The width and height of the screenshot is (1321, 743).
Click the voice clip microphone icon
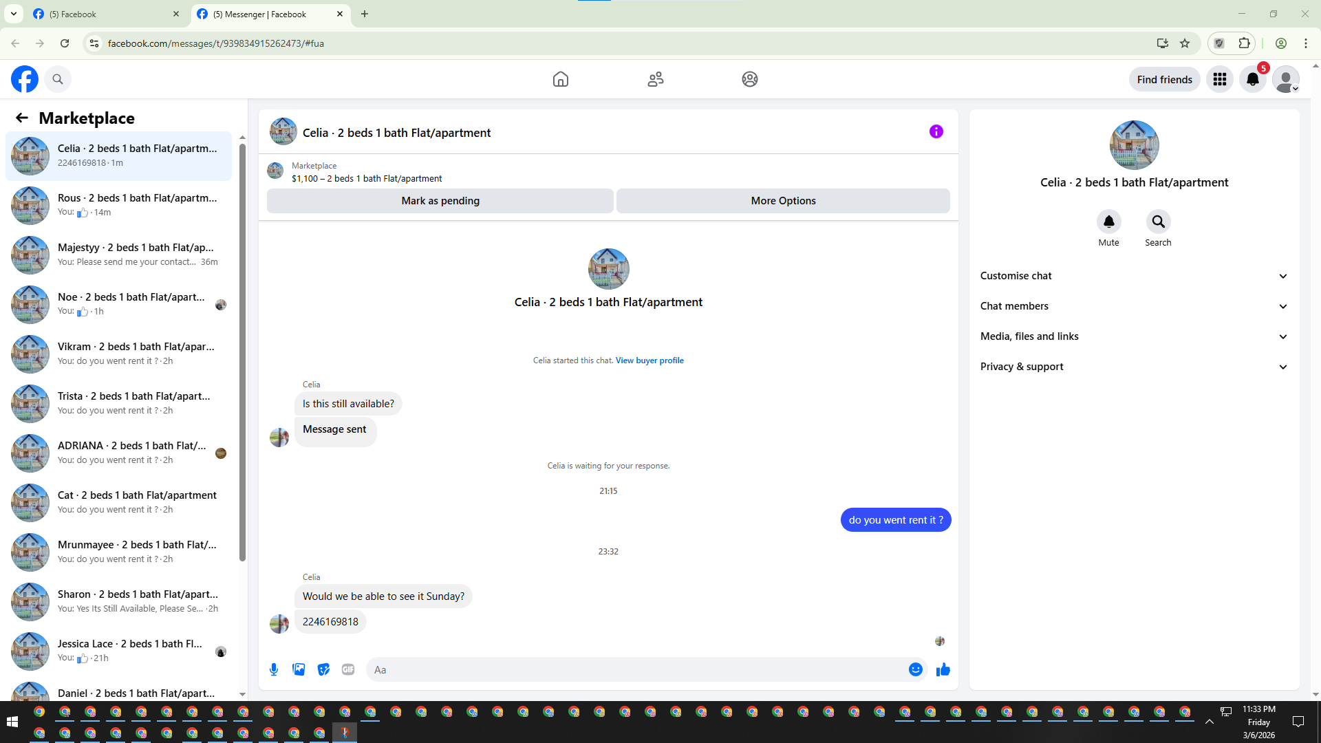point(274,669)
